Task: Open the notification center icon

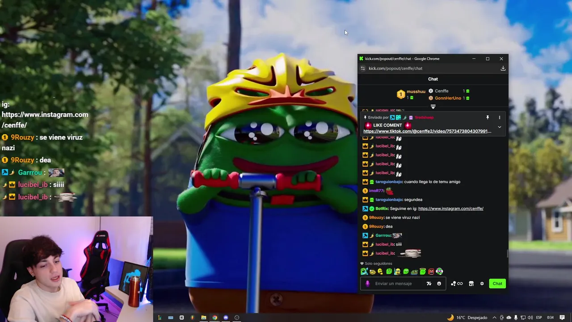Action: click(562, 318)
